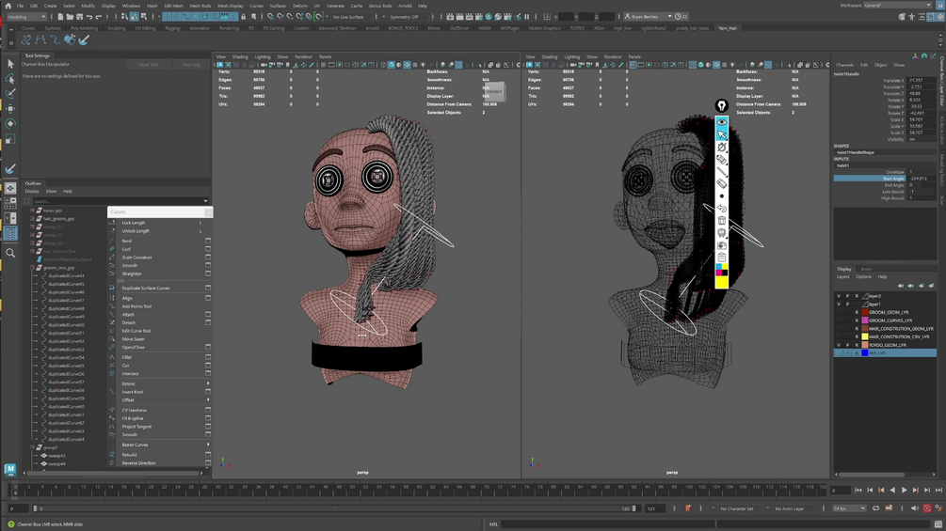Go to start of playback range
The width and height of the screenshot is (946, 531).
click(x=858, y=491)
